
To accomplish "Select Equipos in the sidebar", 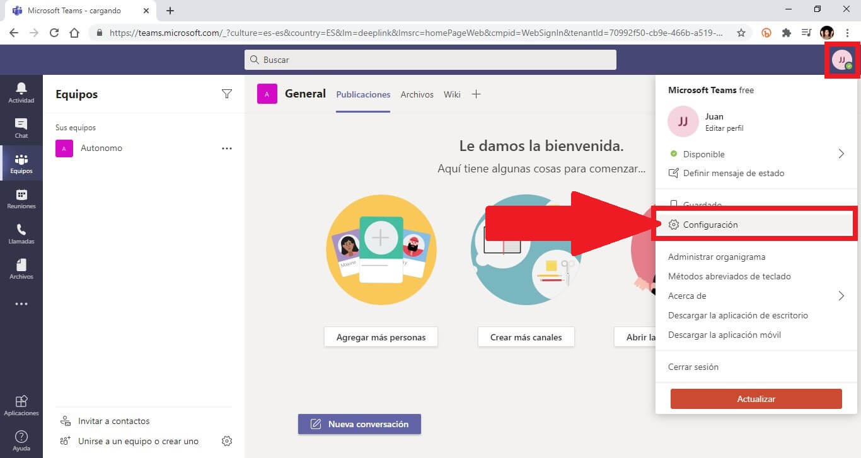I will (21, 163).
